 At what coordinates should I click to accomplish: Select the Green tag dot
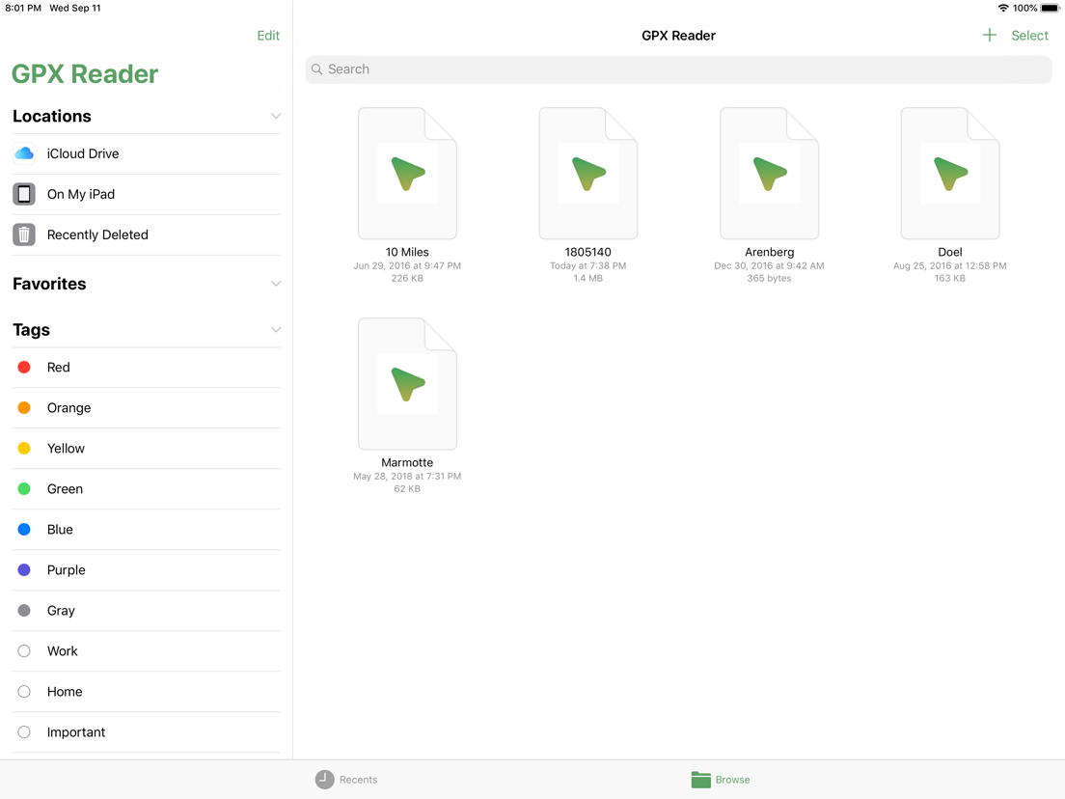[24, 489]
